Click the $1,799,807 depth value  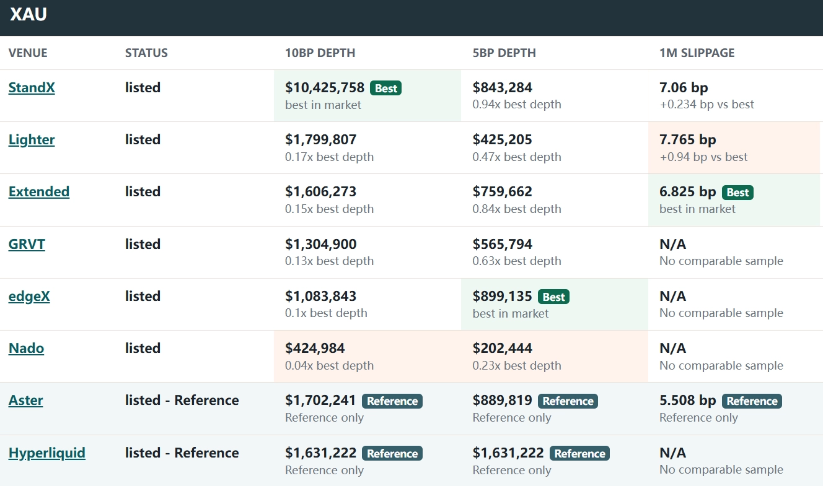321,140
